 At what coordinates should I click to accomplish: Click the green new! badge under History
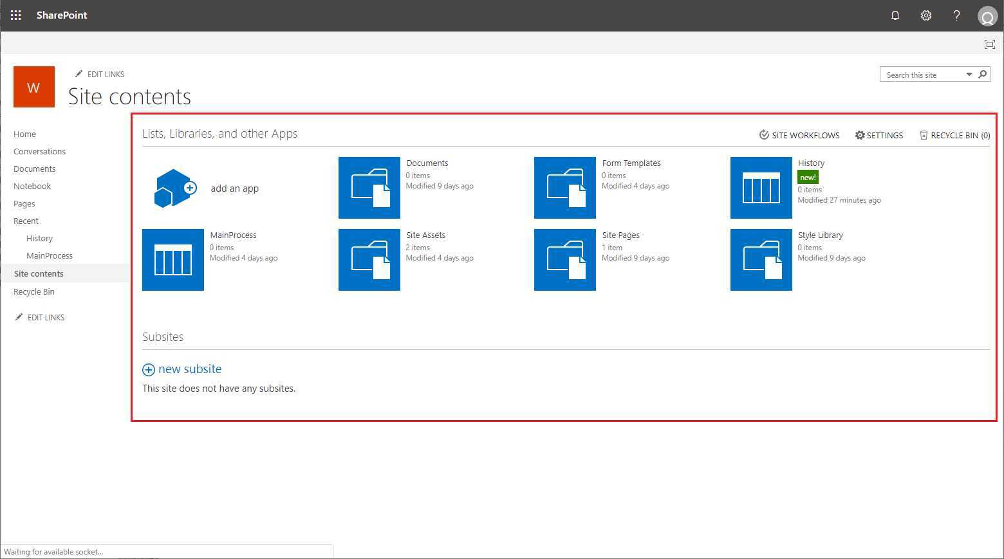click(808, 177)
